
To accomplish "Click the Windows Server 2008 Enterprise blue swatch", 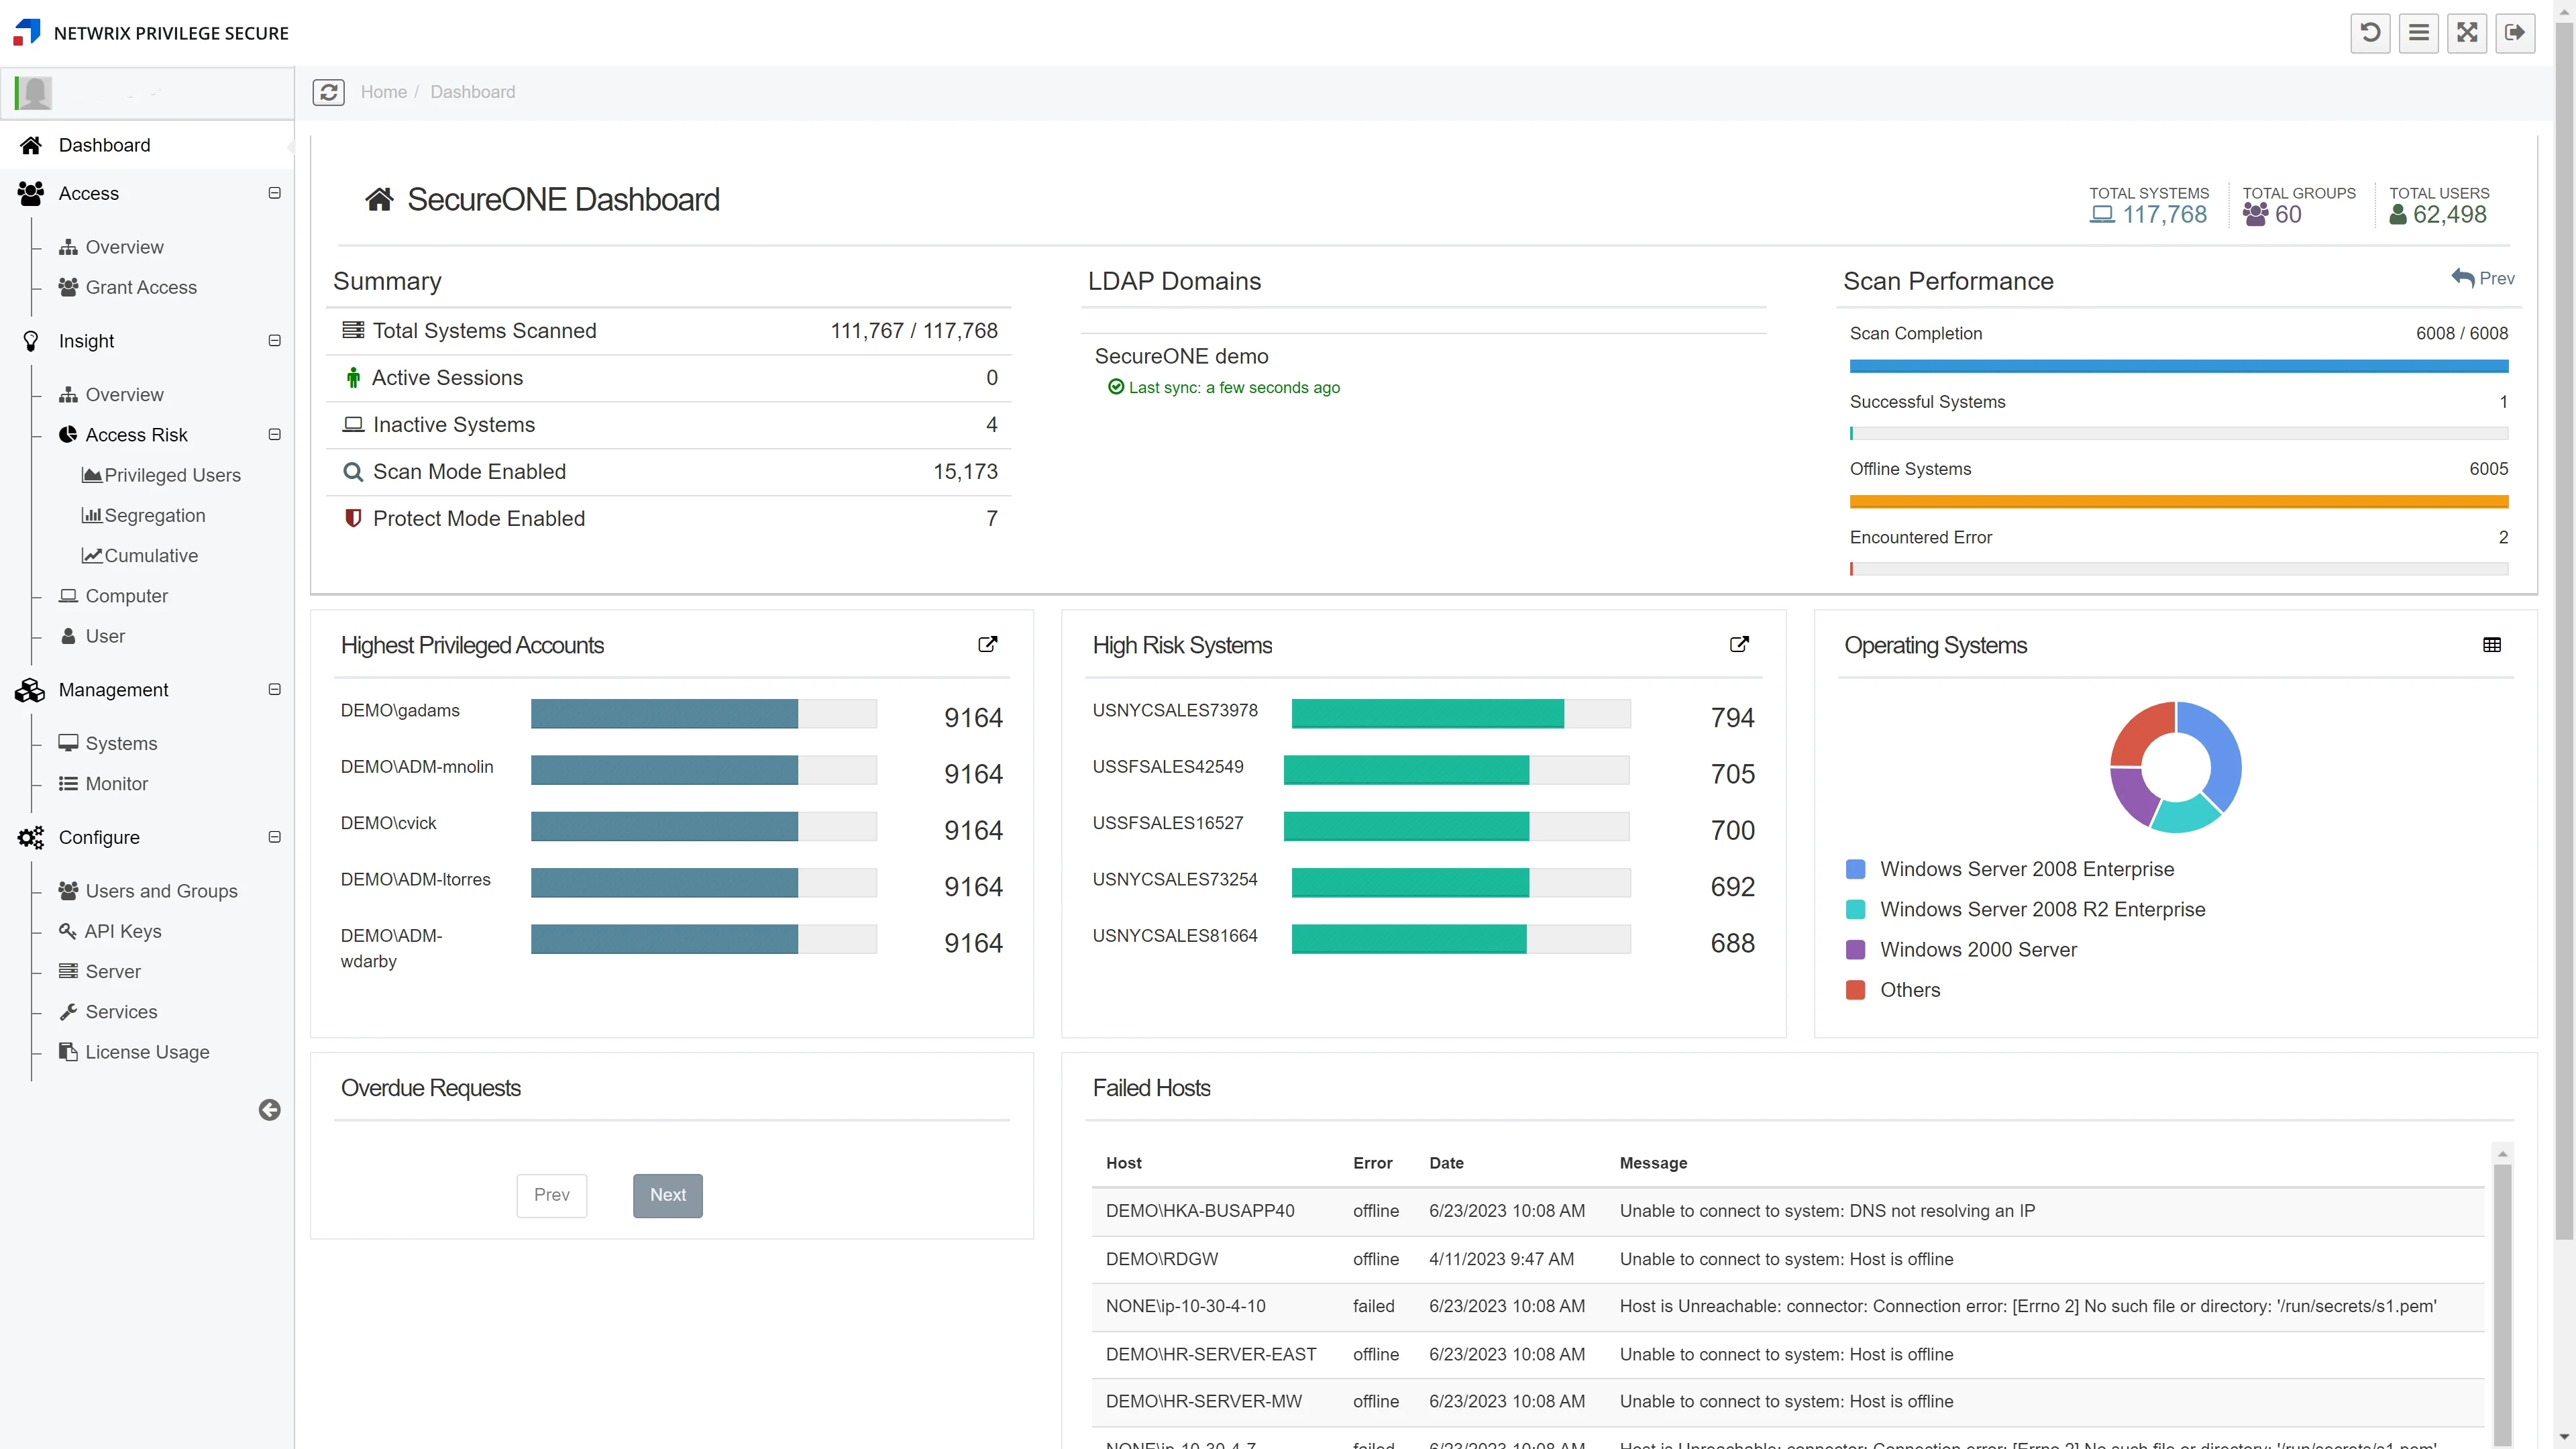I will (x=1855, y=869).
